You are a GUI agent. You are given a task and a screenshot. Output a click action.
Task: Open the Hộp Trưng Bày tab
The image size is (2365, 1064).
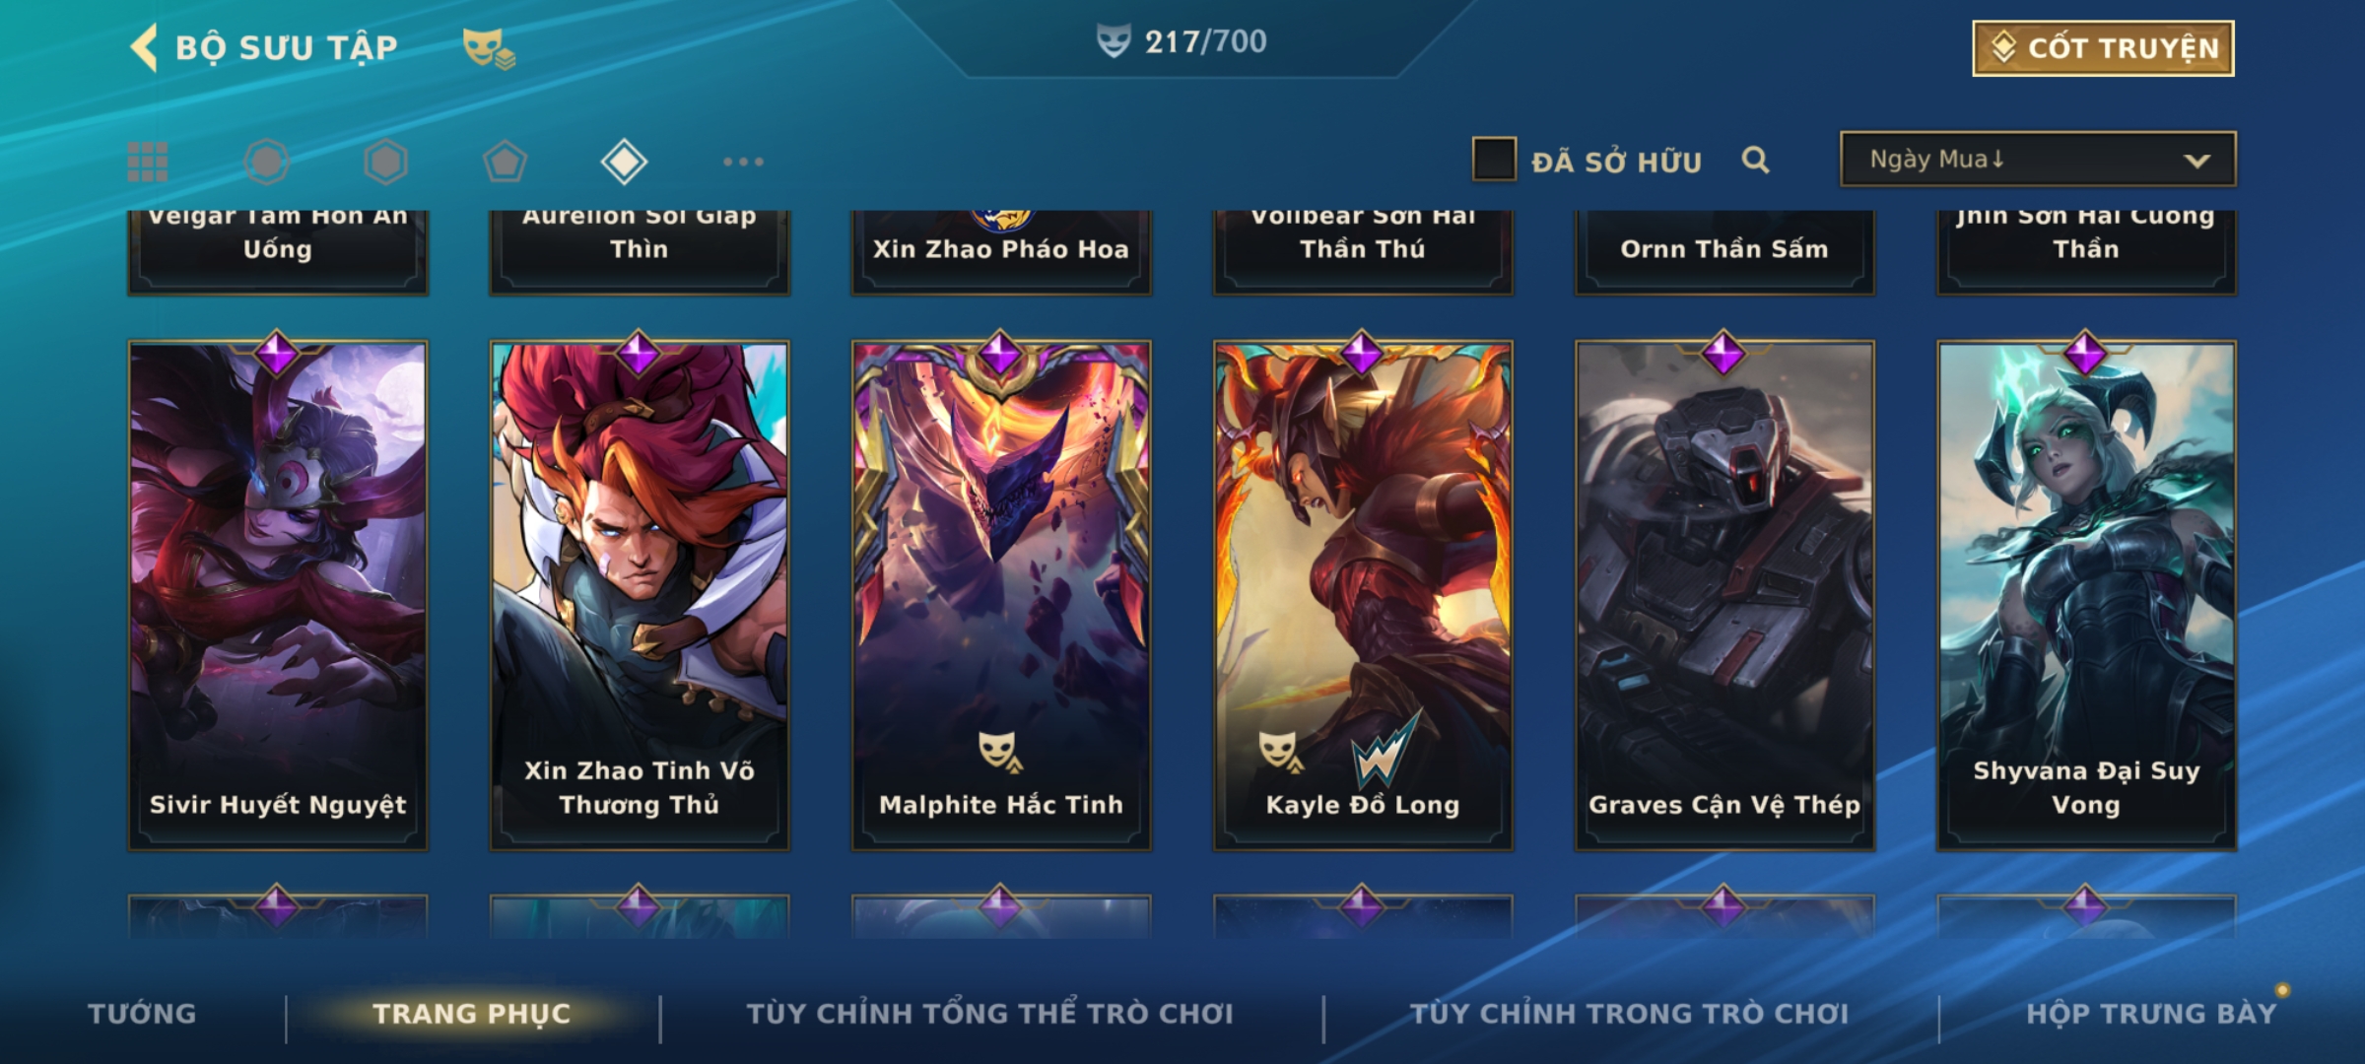[2151, 1014]
